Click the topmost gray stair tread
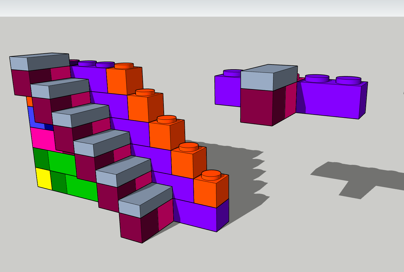Viewport: 404px width, 272px height. click(x=39, y=62)
